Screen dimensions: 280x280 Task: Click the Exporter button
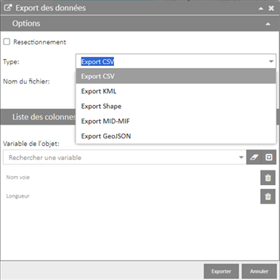(221, 271)
